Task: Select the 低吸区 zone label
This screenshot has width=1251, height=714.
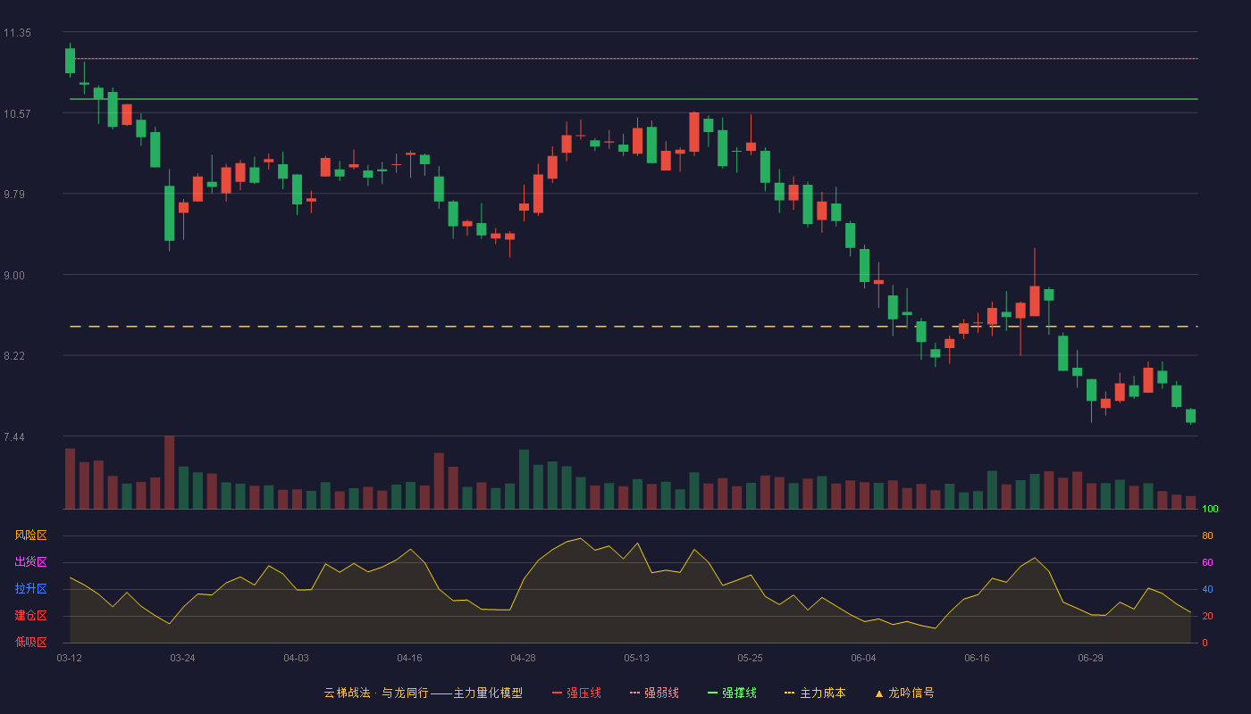Action: point(30,643)
